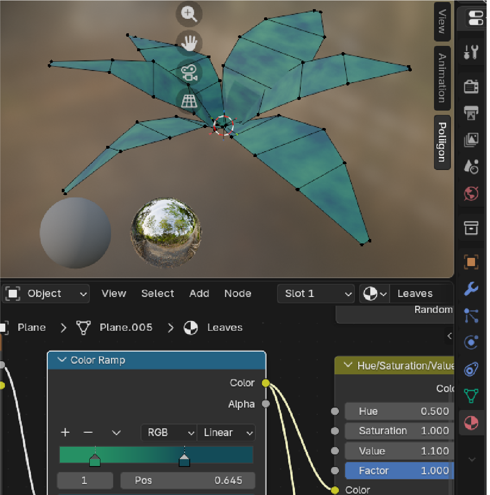Open the Modifiers wrench icon tab

click(471, 289)
